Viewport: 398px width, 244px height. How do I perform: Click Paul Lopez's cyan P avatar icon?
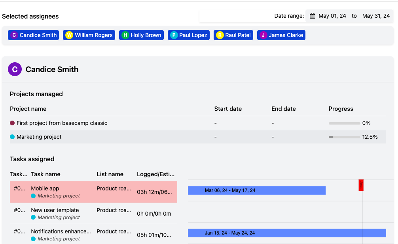tap(174, 35)
